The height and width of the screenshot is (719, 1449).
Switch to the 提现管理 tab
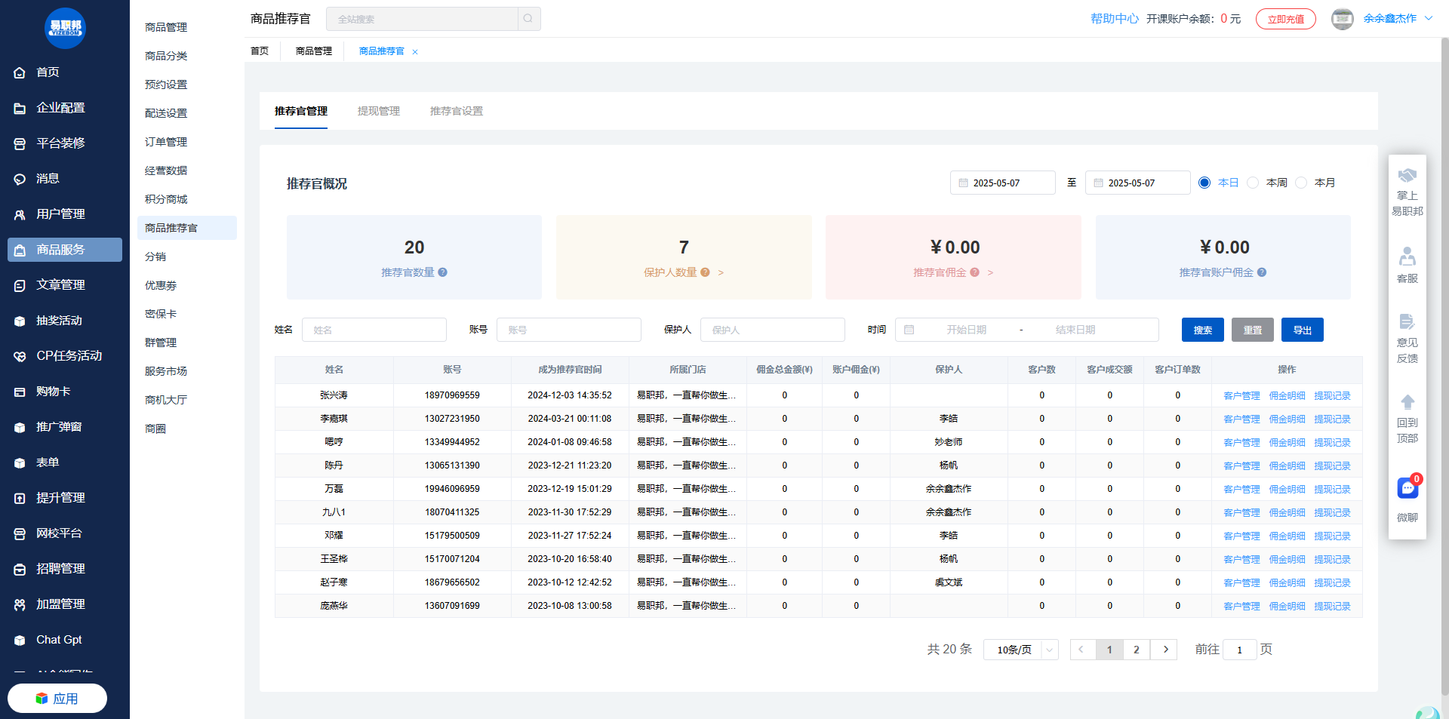pos(379,111)
